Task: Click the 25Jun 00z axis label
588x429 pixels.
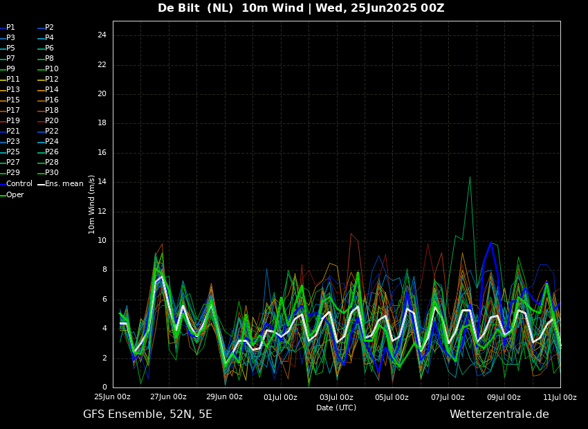Action: click(x=113, y=397)
